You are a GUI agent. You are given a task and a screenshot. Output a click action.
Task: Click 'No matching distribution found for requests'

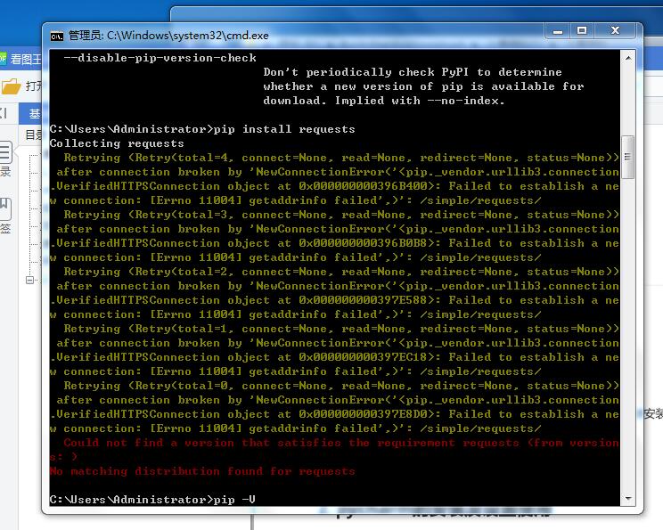[202, 471]
